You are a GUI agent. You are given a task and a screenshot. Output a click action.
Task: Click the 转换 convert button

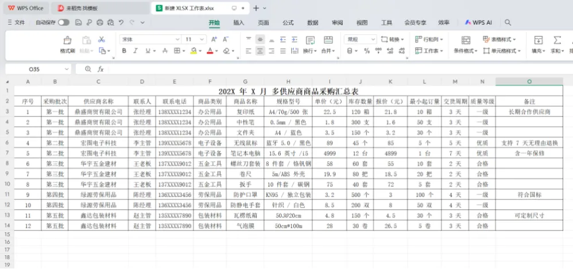[393, 40]
